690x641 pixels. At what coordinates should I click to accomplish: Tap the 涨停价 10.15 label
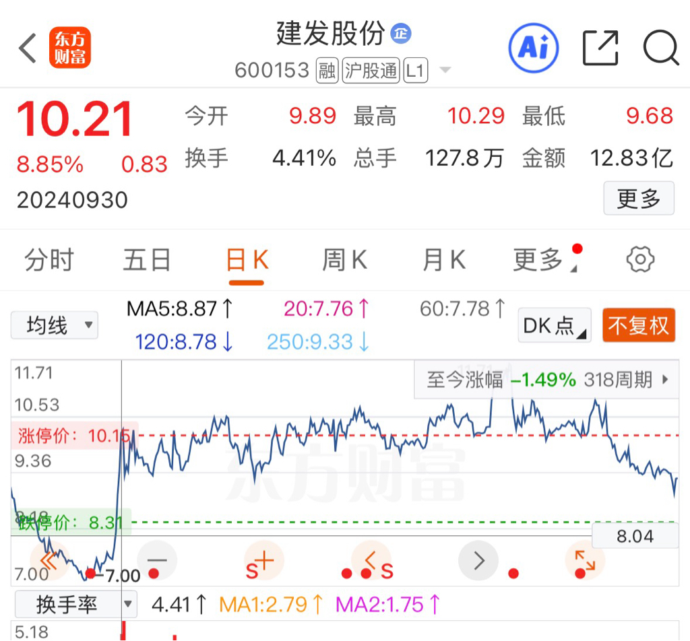tap(75, 436)
